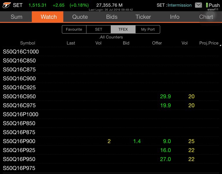This screenshot has width=222, height=174.
Task: Select the S50Q16P850 row
Action: tap(111, 123)
